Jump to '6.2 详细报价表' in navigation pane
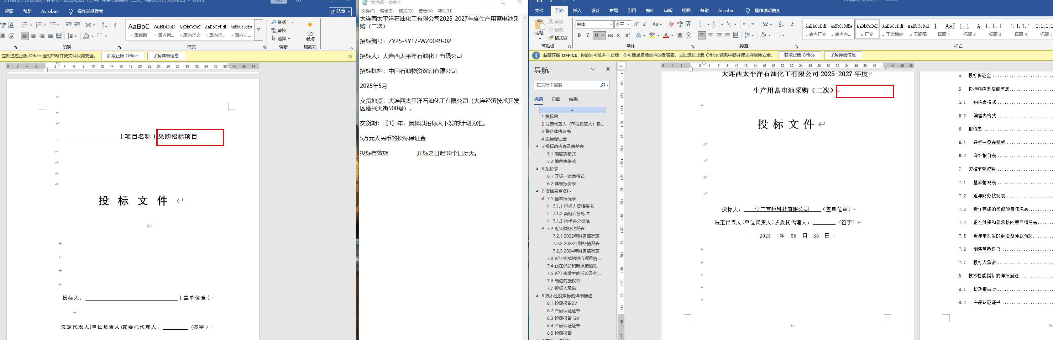This screenshot has width=1053, height=340. tap(562, 184)
